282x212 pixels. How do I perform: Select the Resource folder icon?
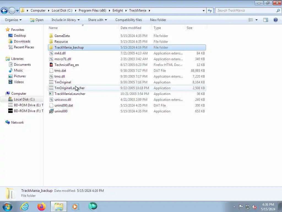[x=51, y=41]
